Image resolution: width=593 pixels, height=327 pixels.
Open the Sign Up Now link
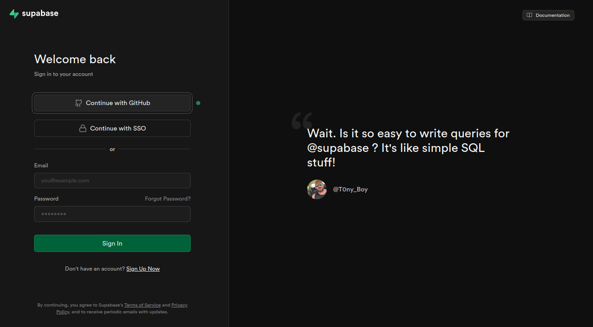pos(143,269)
